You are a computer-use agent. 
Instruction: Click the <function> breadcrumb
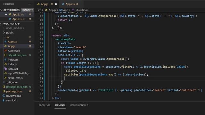point(82,10)
